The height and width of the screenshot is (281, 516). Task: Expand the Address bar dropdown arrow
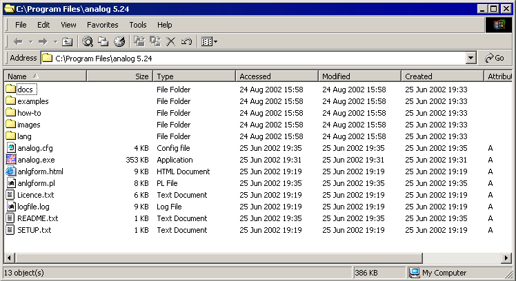coord(470,59)
